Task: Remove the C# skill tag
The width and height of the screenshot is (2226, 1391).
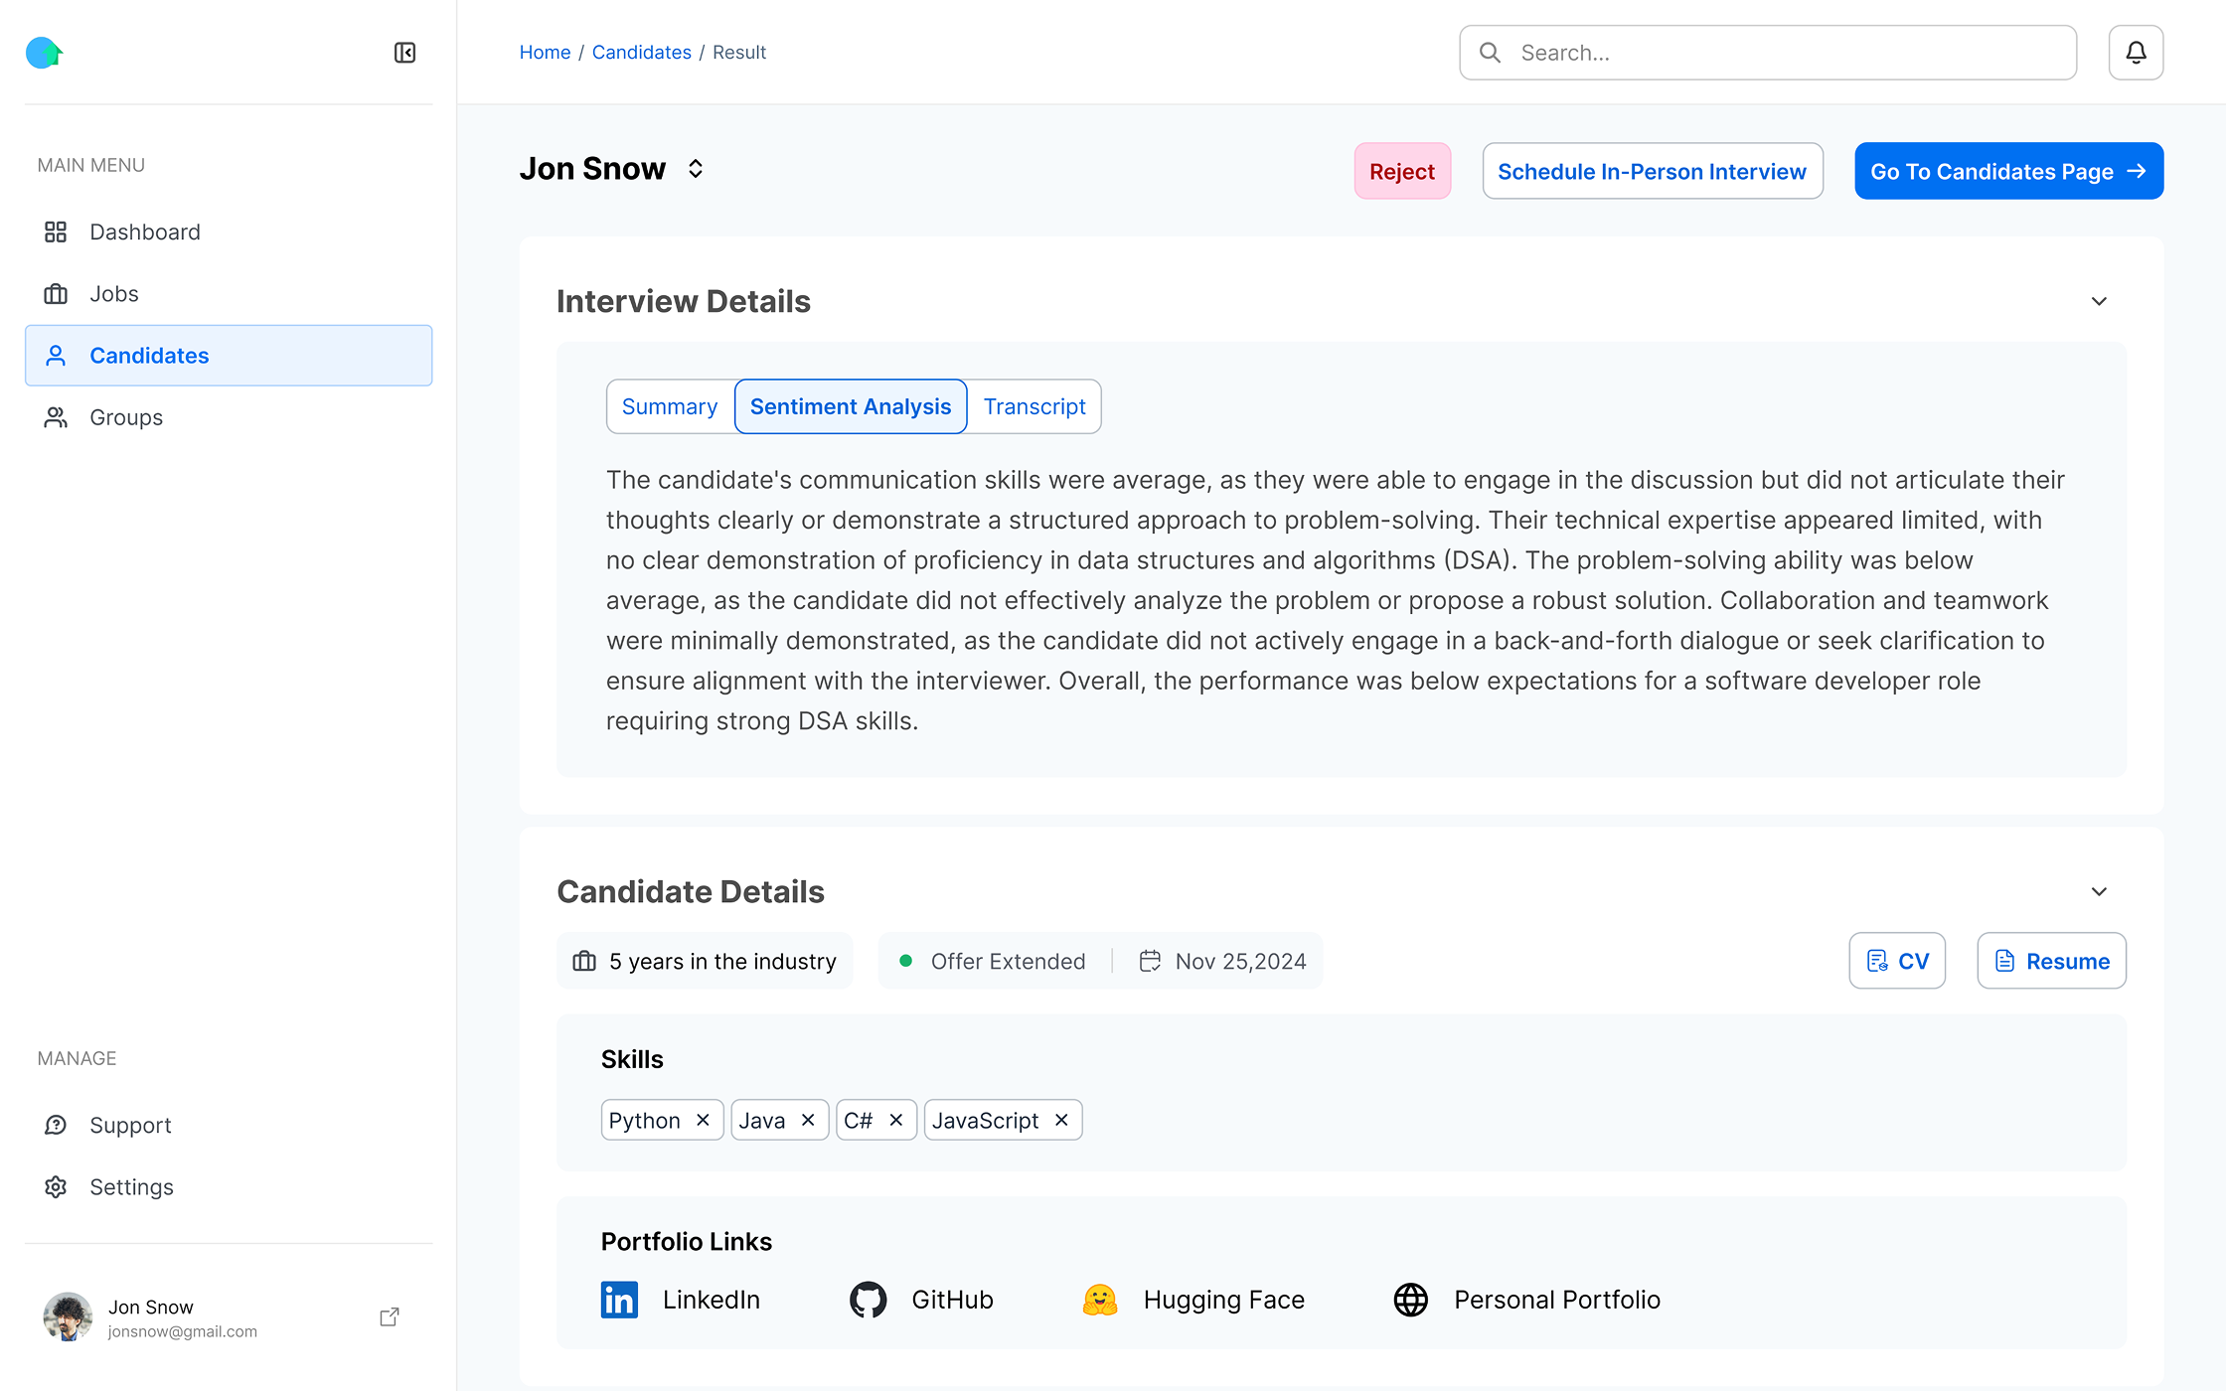Action: pyautogui.click(x=896, y=1120)
